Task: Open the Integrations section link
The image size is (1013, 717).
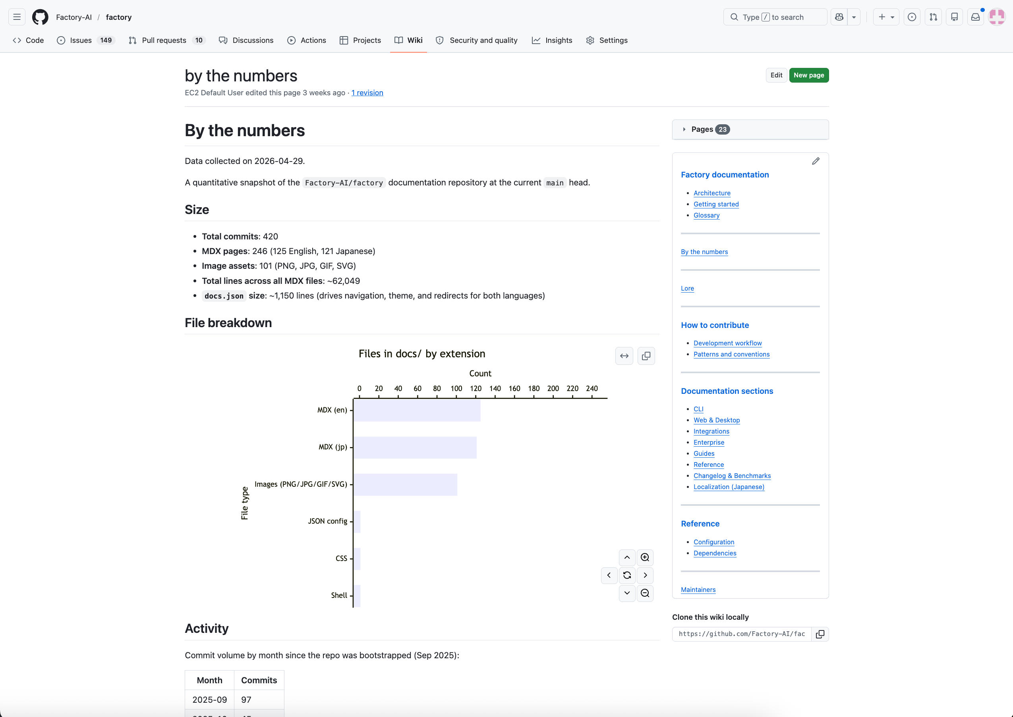Action: pyautogui.click(x=711, y=431)
